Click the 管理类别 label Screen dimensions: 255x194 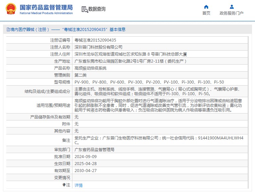[x=62, y=75]
